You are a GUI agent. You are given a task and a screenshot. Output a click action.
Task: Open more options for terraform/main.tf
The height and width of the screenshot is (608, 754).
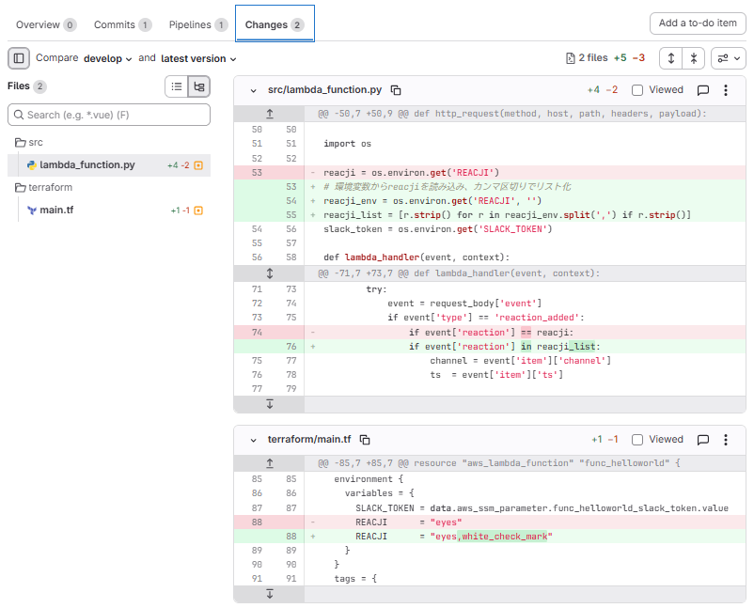tap(726, 440)
